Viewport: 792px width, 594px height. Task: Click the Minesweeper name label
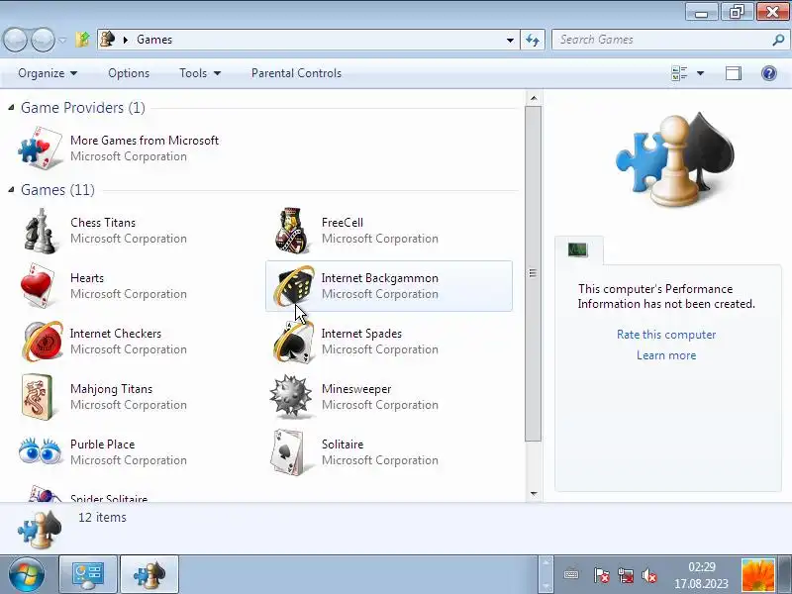[x=356, y=389]
